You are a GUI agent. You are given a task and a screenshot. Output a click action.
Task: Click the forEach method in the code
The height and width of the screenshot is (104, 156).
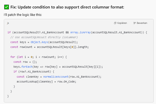27,67
